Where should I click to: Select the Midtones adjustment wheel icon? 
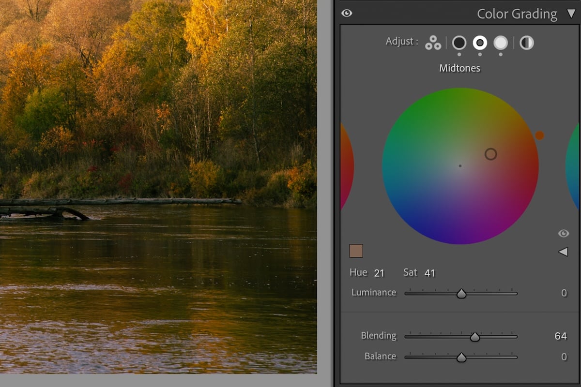[x=480, y=43]
